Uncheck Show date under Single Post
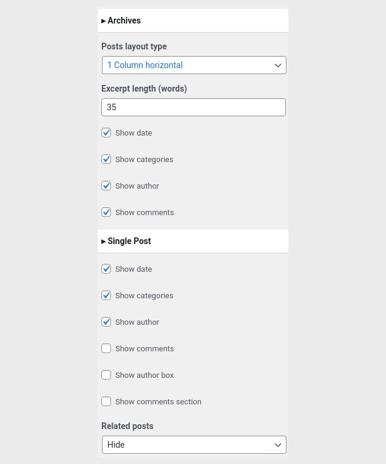Image resolution: width=386 pixels, height=464 pixels. tap(106, 269)
